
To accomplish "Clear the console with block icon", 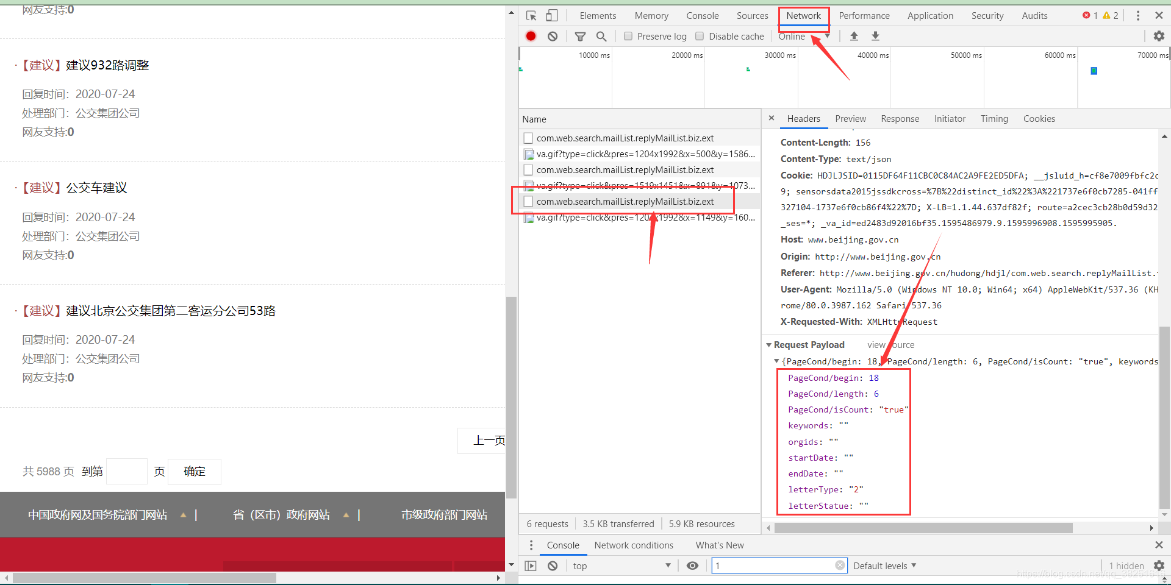I will 553,565.
